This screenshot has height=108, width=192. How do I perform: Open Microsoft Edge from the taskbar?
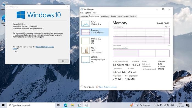click(x=66, y=105)
